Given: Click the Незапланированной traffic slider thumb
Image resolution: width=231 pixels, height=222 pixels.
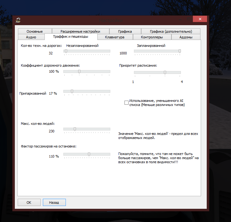Looking at the screenshot, I should (66, 51).
